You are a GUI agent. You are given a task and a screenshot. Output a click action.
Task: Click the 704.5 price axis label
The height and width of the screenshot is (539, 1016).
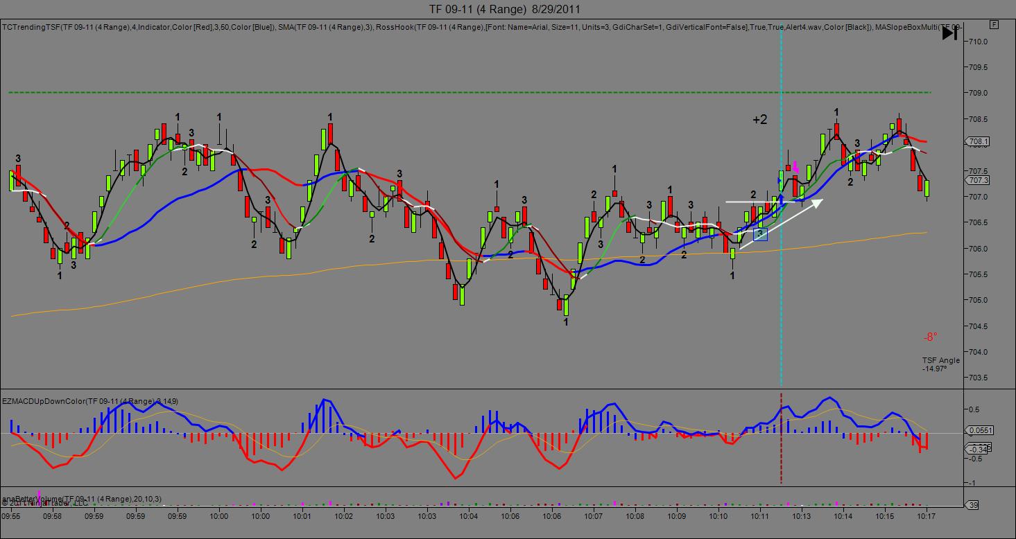(x=978, y=326)
